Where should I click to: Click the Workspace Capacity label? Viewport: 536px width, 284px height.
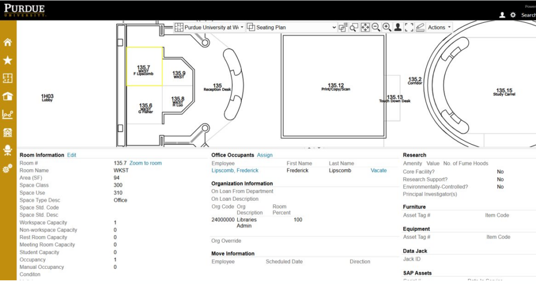point(43,223)
